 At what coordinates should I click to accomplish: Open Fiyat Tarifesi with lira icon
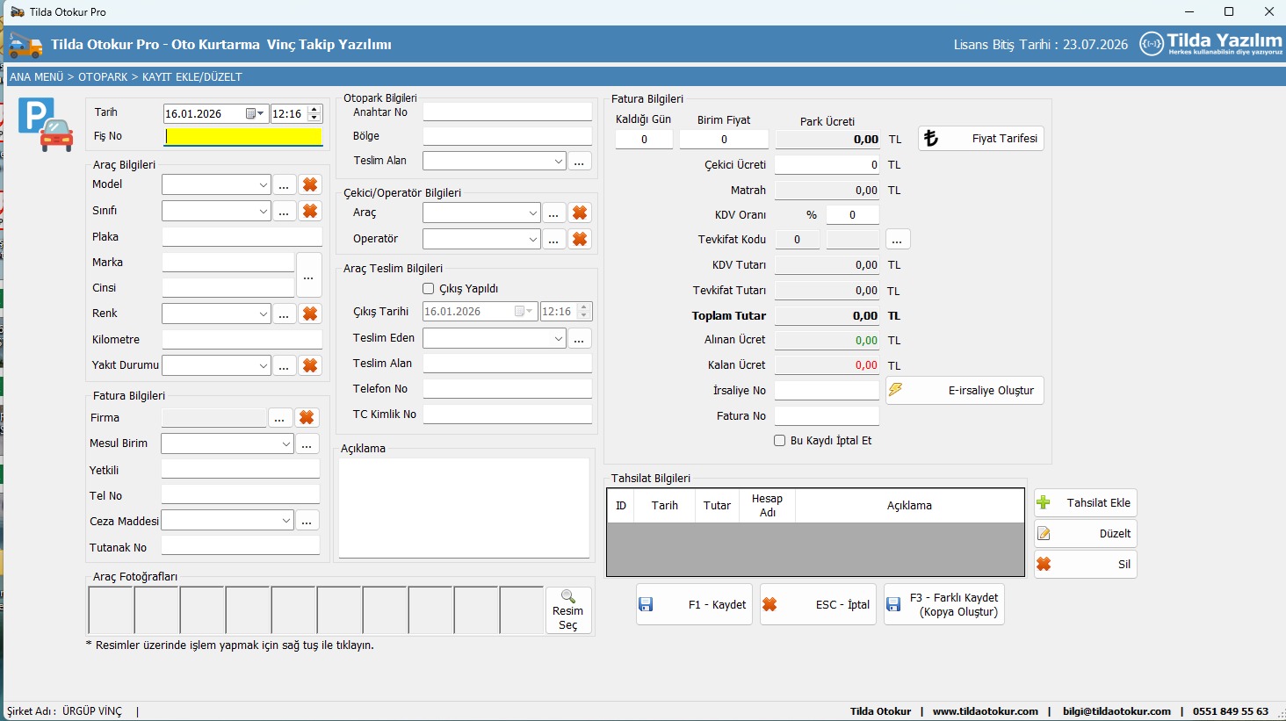pyautogui.click(x=980, y=139)
